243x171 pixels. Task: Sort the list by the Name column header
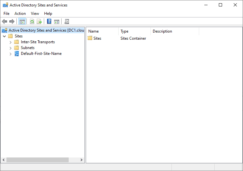coord(102,31)
